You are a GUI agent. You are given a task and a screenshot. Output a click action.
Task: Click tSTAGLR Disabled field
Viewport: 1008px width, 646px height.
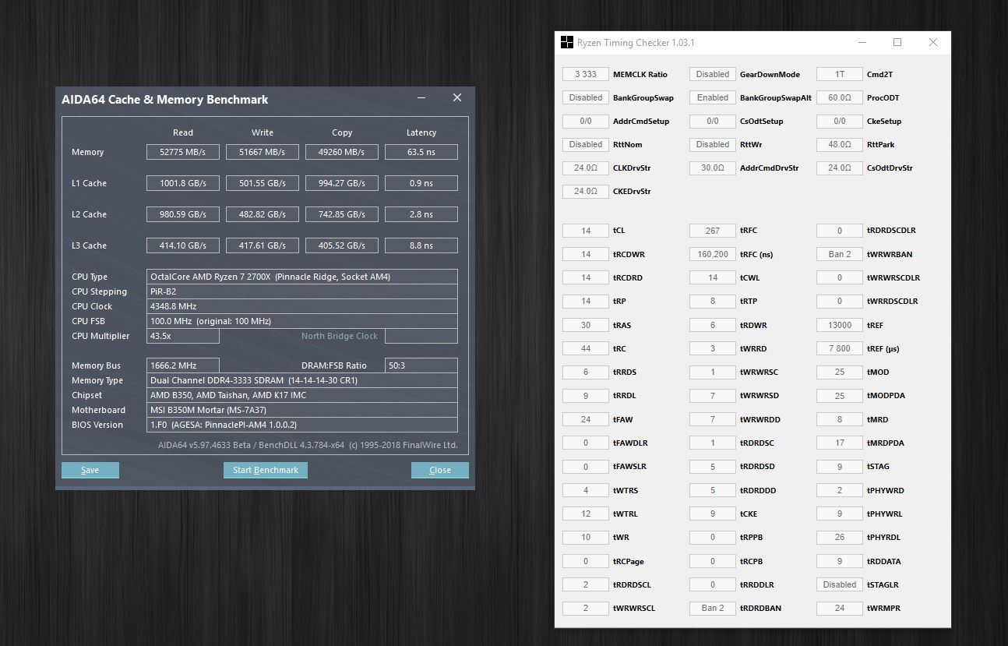pos(840,584)
